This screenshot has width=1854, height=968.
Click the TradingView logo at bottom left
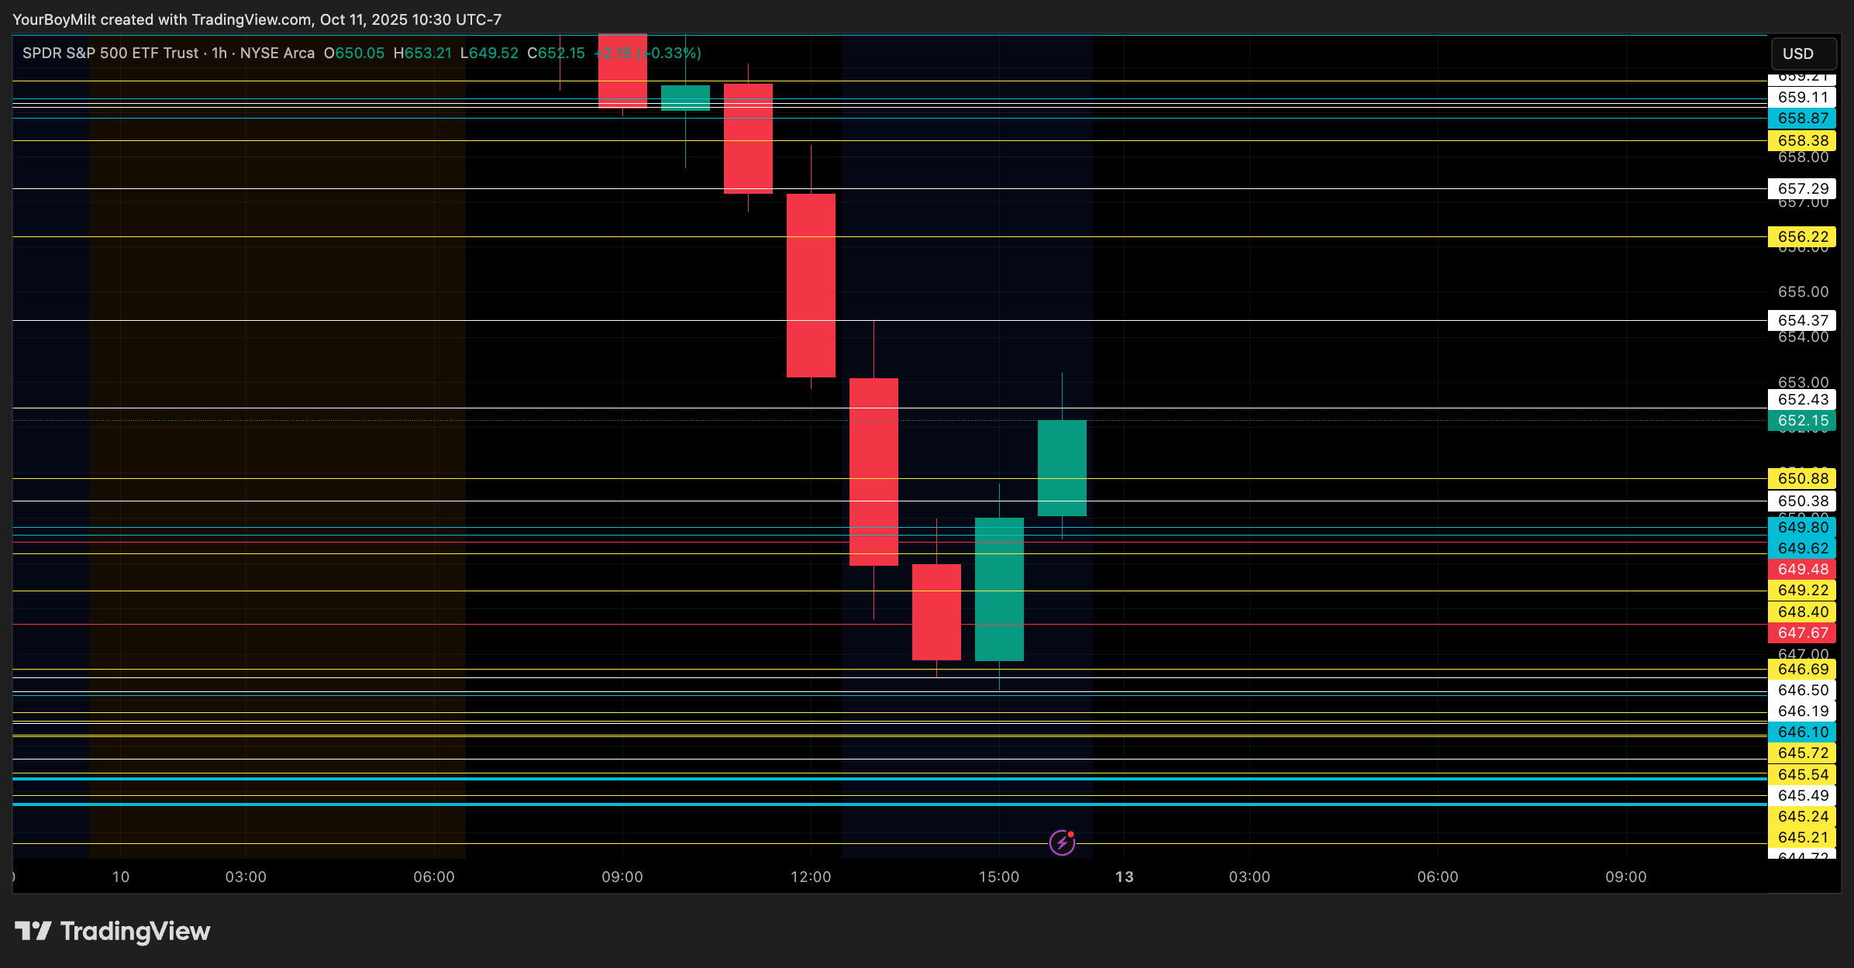pos(112,931)
